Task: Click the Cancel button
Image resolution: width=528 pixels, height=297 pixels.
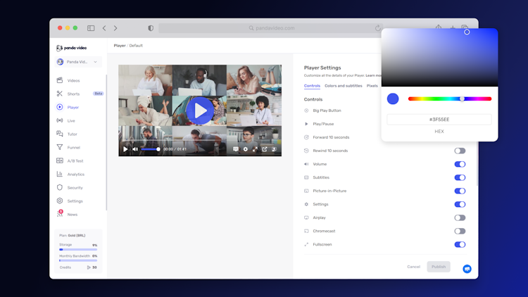Action: point(413,267)
